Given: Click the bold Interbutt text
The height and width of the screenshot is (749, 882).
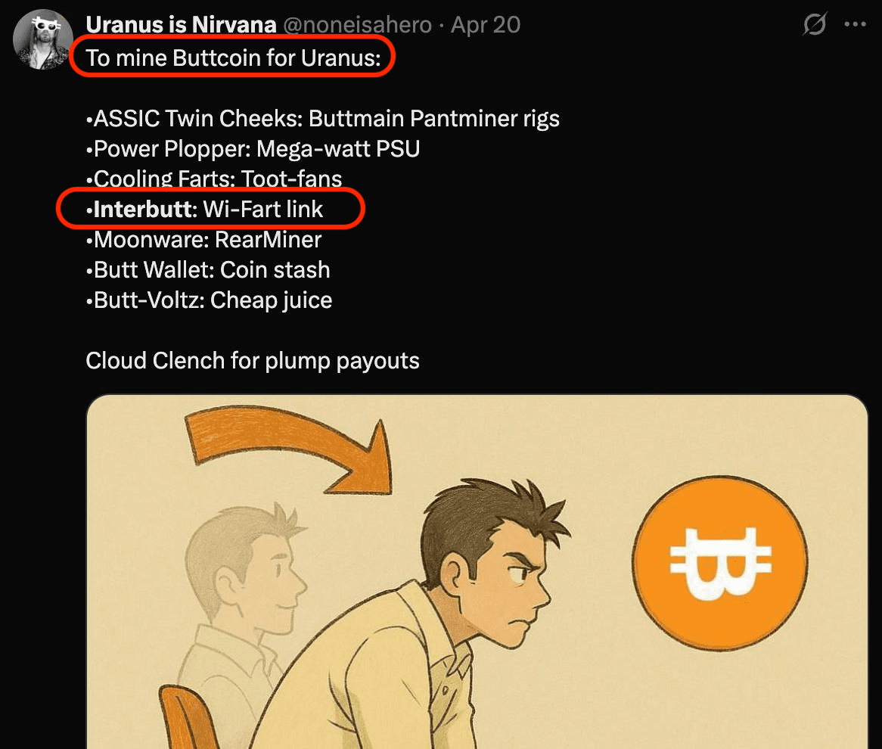Looking at the screenshot, I should [x=143, y=210].
